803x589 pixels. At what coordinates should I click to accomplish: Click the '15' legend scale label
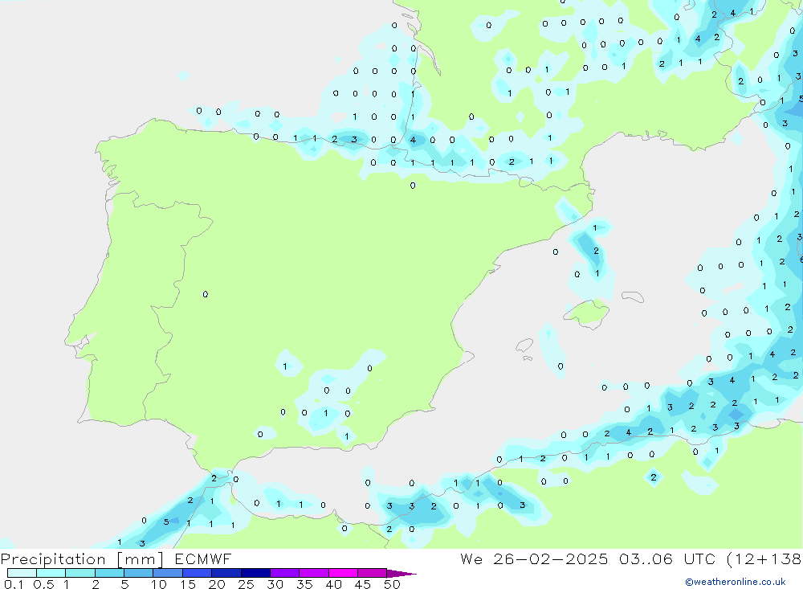tap(188, 584)
